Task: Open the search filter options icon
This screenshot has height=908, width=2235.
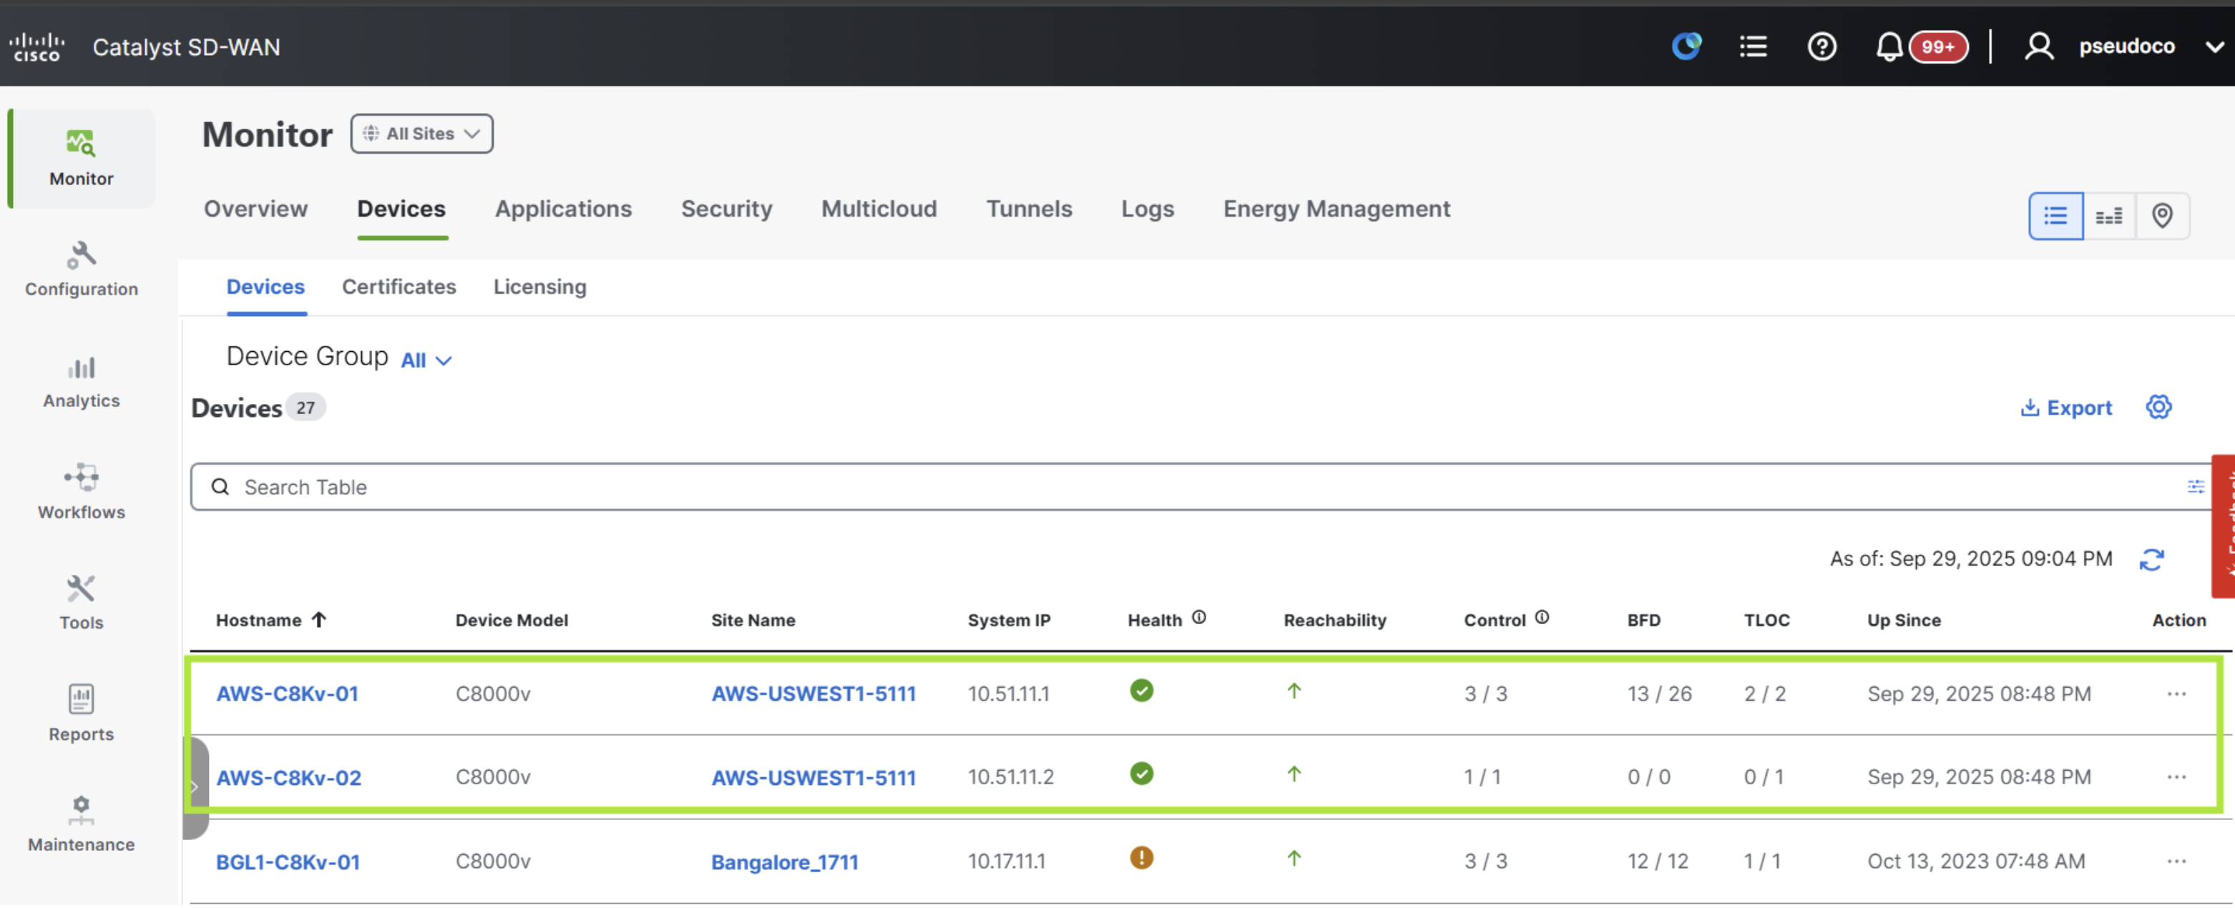Action: (2195, 488)
